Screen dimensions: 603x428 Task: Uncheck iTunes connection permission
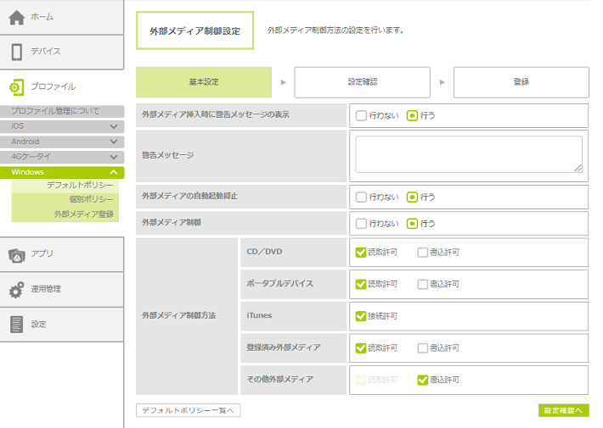click(362, 316)
